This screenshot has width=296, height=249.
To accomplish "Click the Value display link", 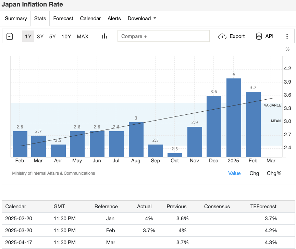I will click(234, 173).
